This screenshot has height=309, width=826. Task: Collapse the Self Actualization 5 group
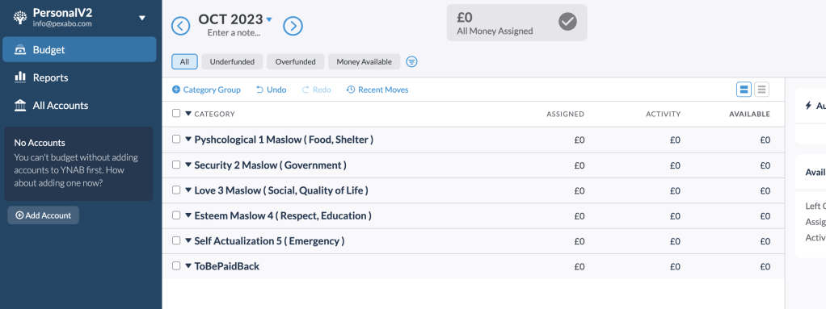pyautogui.click(x=188, y=240)
